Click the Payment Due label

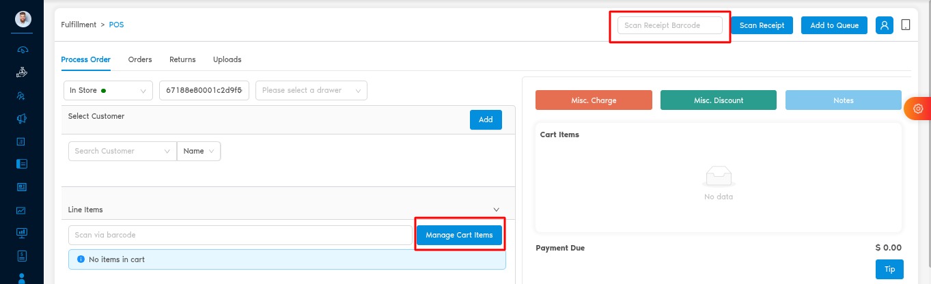pyautogui.click(x=560, y=248)
